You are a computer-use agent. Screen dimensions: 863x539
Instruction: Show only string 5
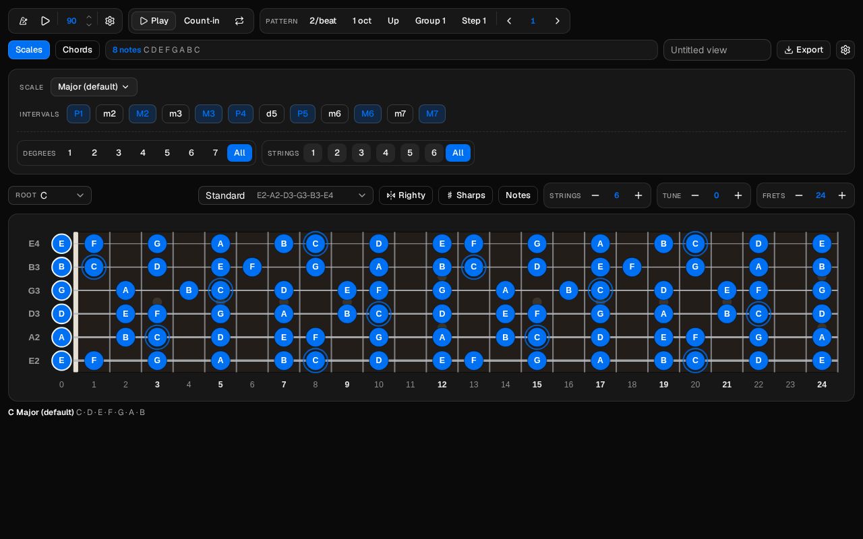coord(410,153)
